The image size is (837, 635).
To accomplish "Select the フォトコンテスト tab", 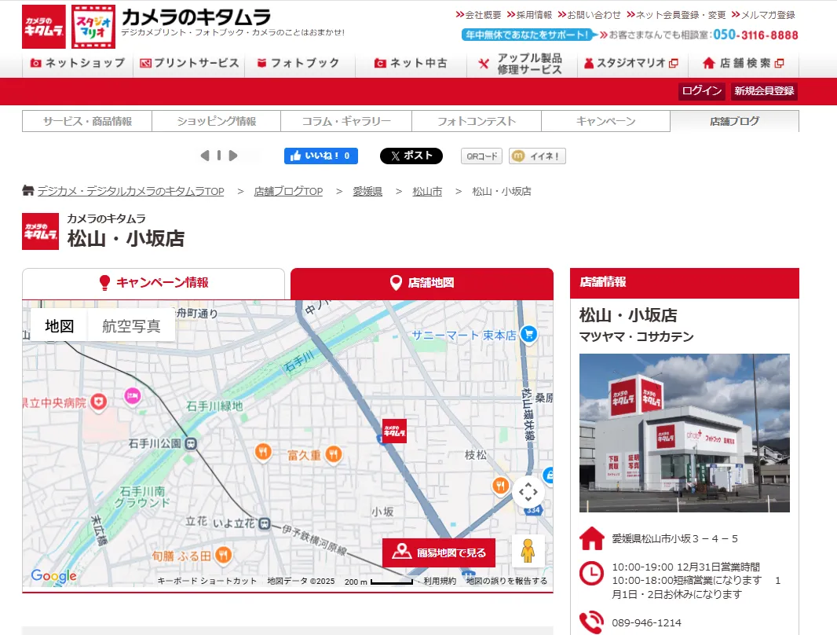I will tap(476, 121).
